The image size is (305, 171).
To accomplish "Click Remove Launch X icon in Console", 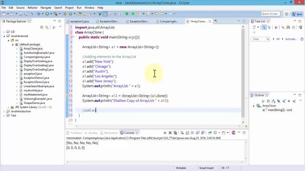I will pos(170,133).
